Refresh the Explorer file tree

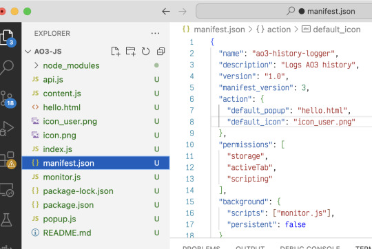145,51
